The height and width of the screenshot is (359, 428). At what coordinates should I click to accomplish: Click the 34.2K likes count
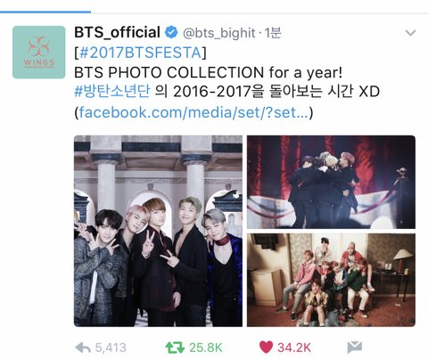(294, 347)
